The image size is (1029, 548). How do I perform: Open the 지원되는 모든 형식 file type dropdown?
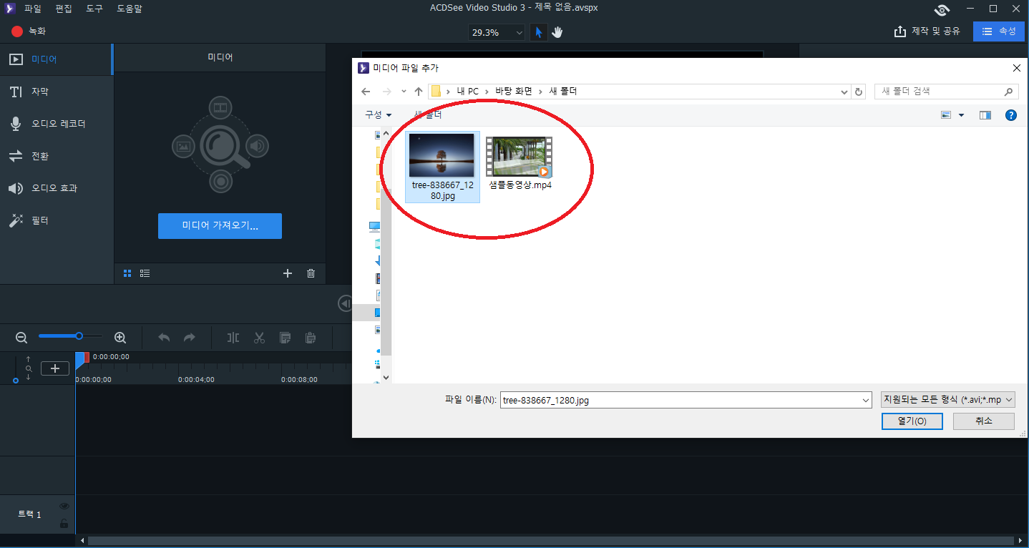pos(948,400)
